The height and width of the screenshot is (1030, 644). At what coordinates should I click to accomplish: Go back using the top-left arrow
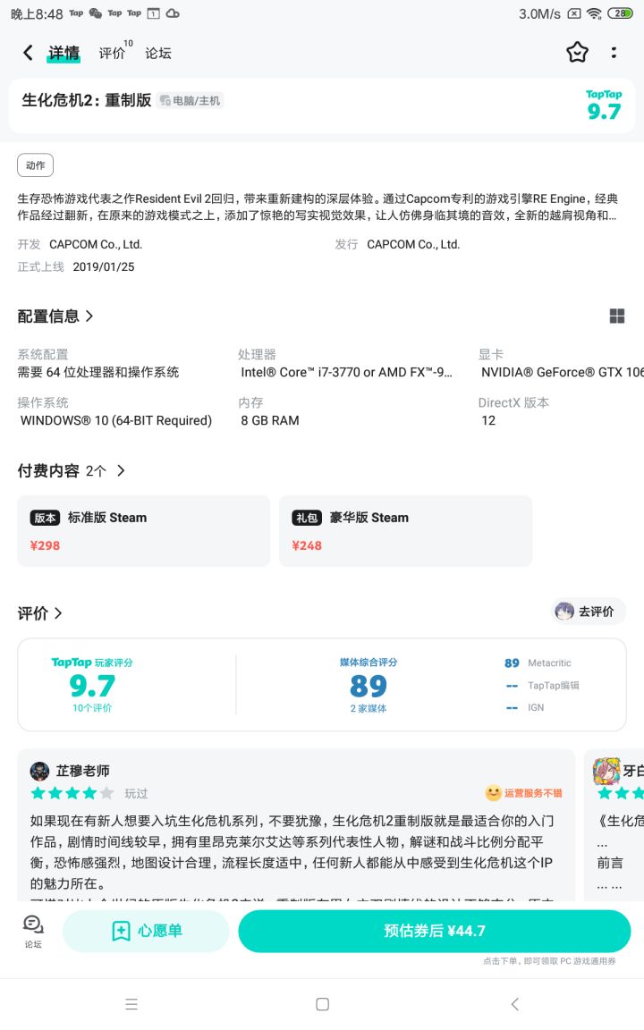pyautogui.click(x=28, y=53)
